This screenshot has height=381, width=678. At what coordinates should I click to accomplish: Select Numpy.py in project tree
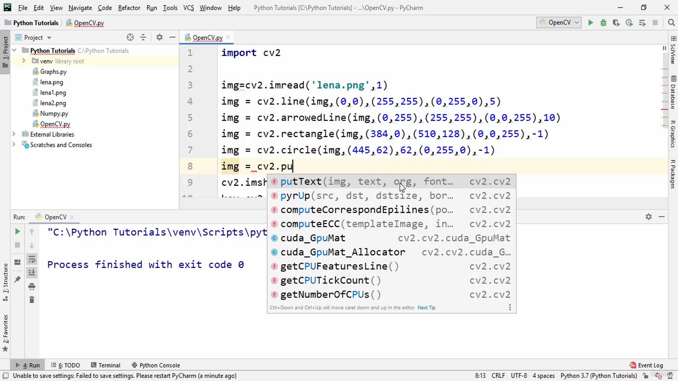tap(54, 113)
